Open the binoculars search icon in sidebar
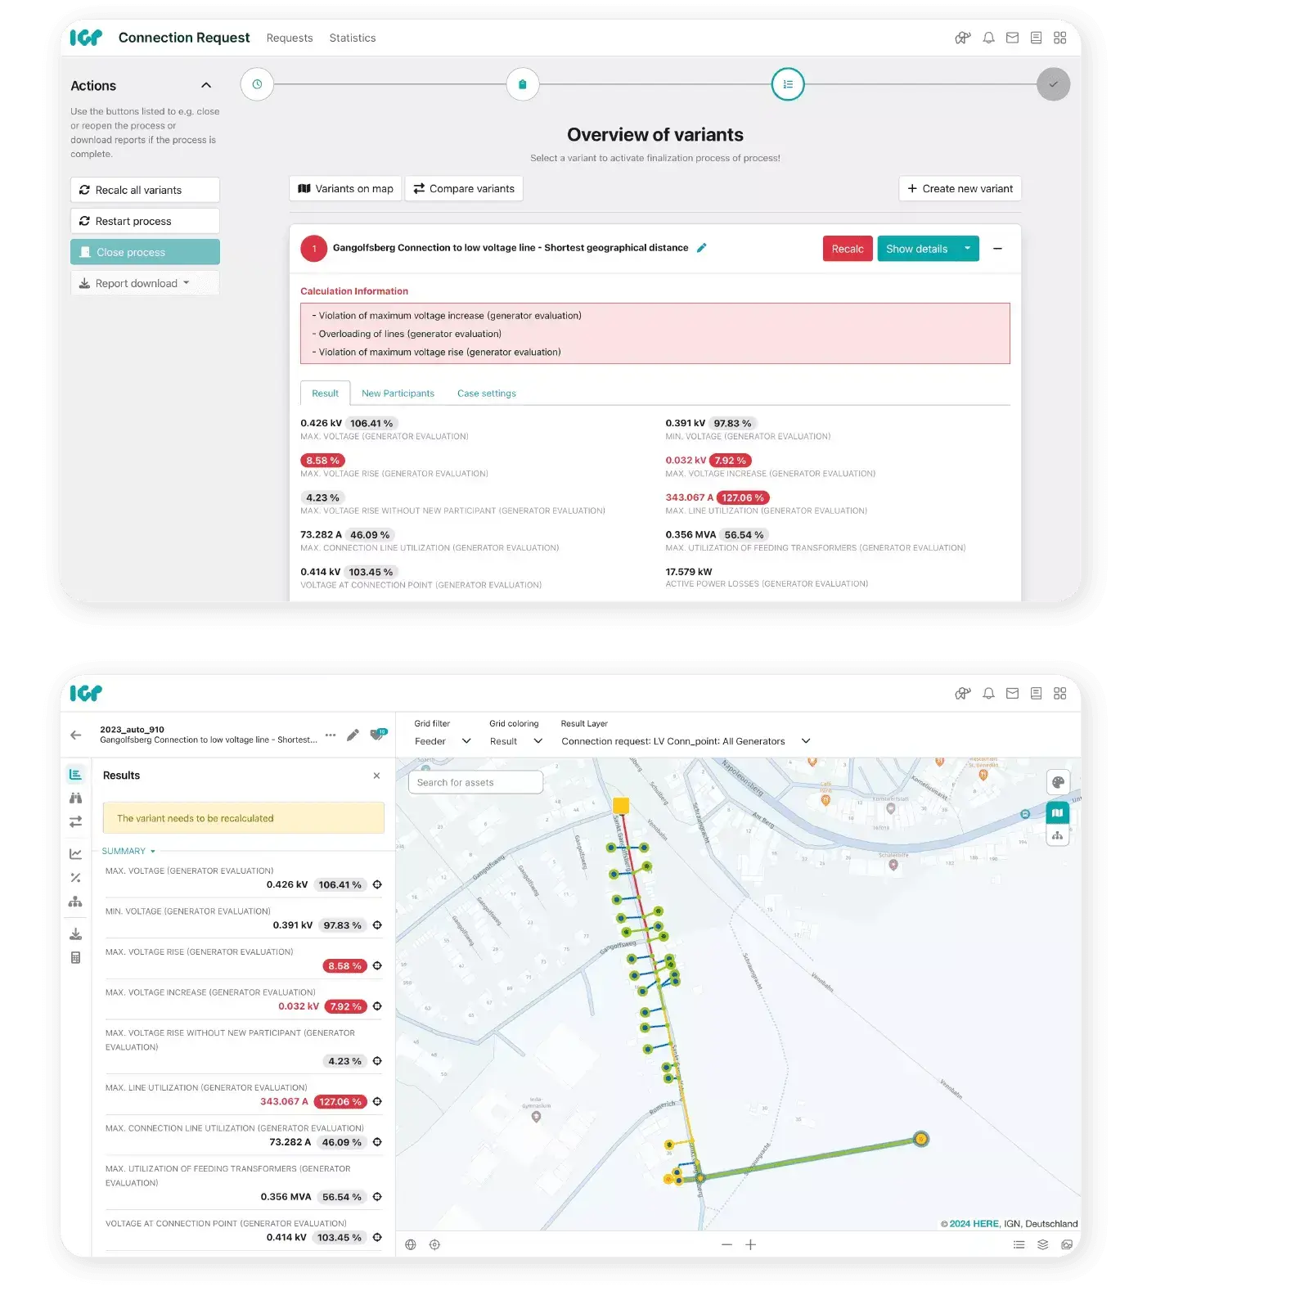This screenshot has width=1309, height=1309. pos(76,798)
